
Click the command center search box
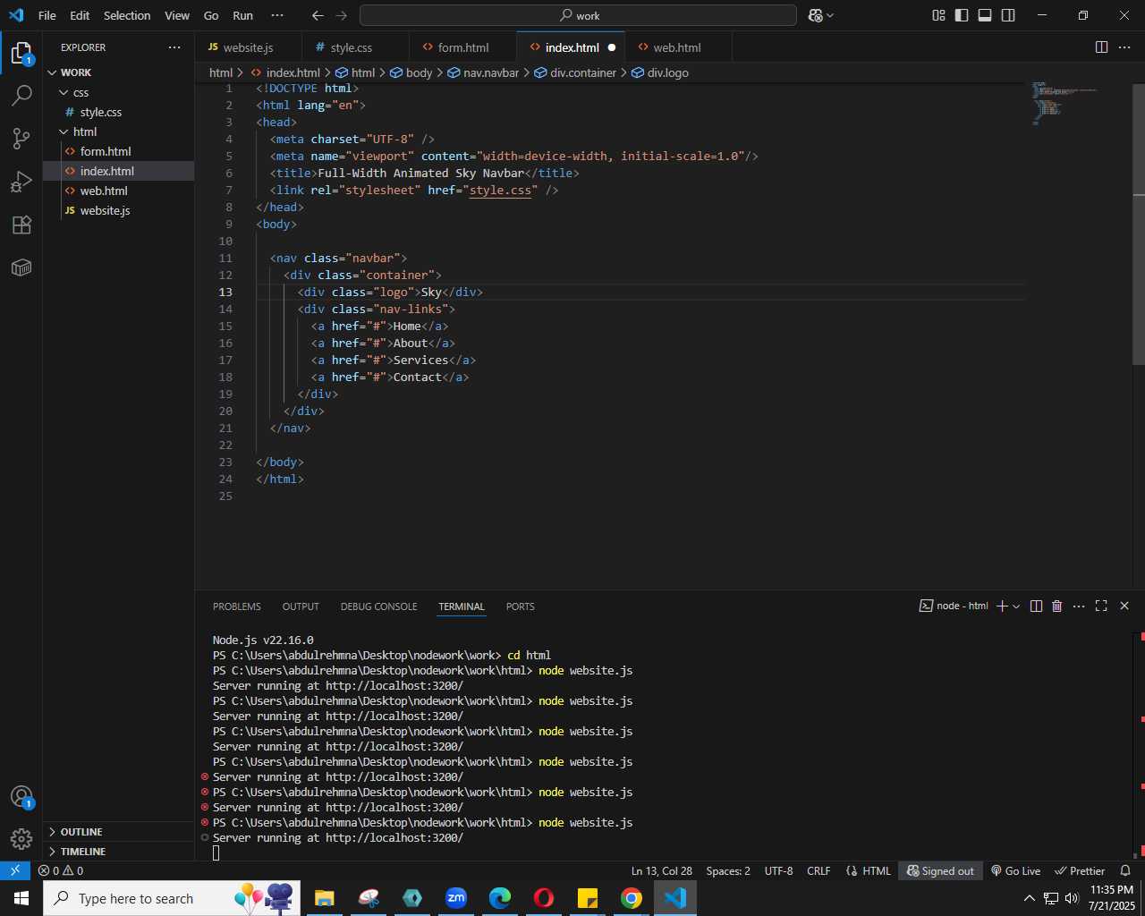tap(578, 15)
